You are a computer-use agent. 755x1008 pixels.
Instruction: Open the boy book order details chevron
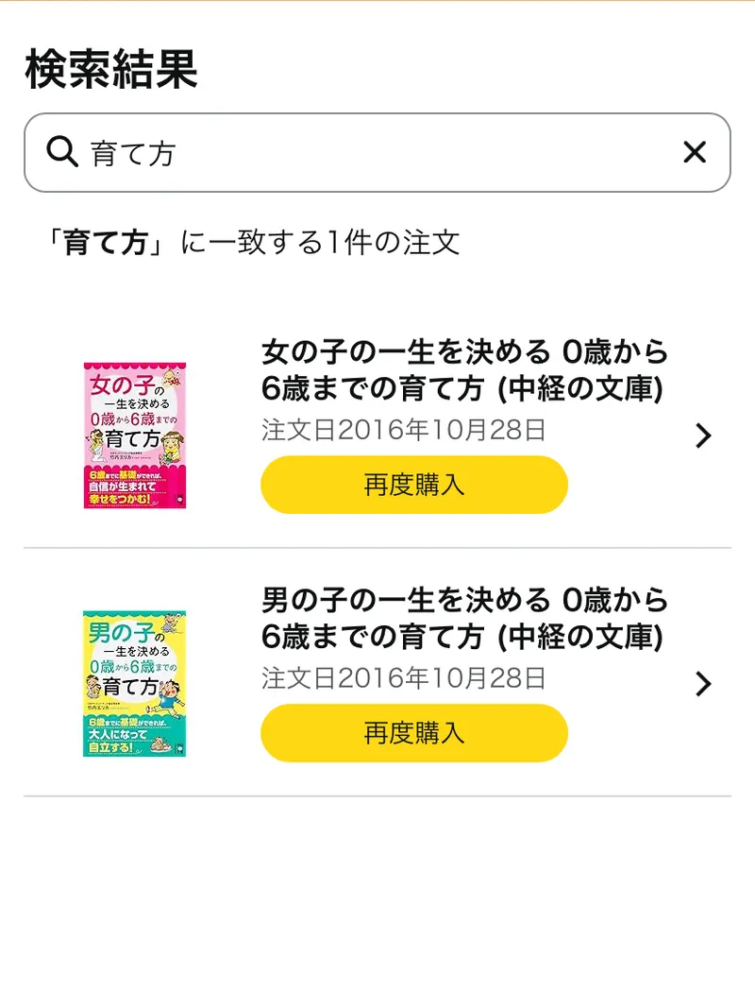click(x=702, y=683)
